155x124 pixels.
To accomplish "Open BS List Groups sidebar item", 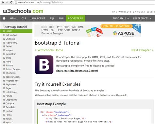I will (x=9, y=92).
